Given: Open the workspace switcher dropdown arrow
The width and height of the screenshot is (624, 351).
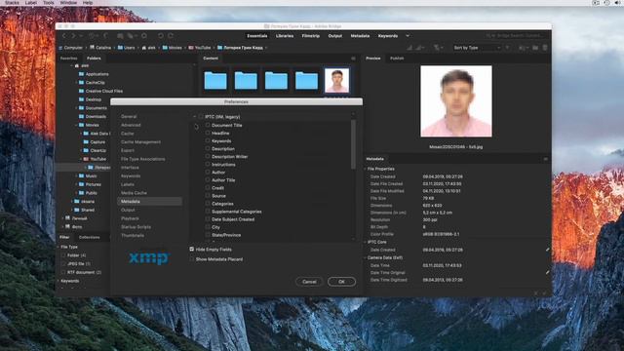Looking at the screenshot, I should pos(408,36).
